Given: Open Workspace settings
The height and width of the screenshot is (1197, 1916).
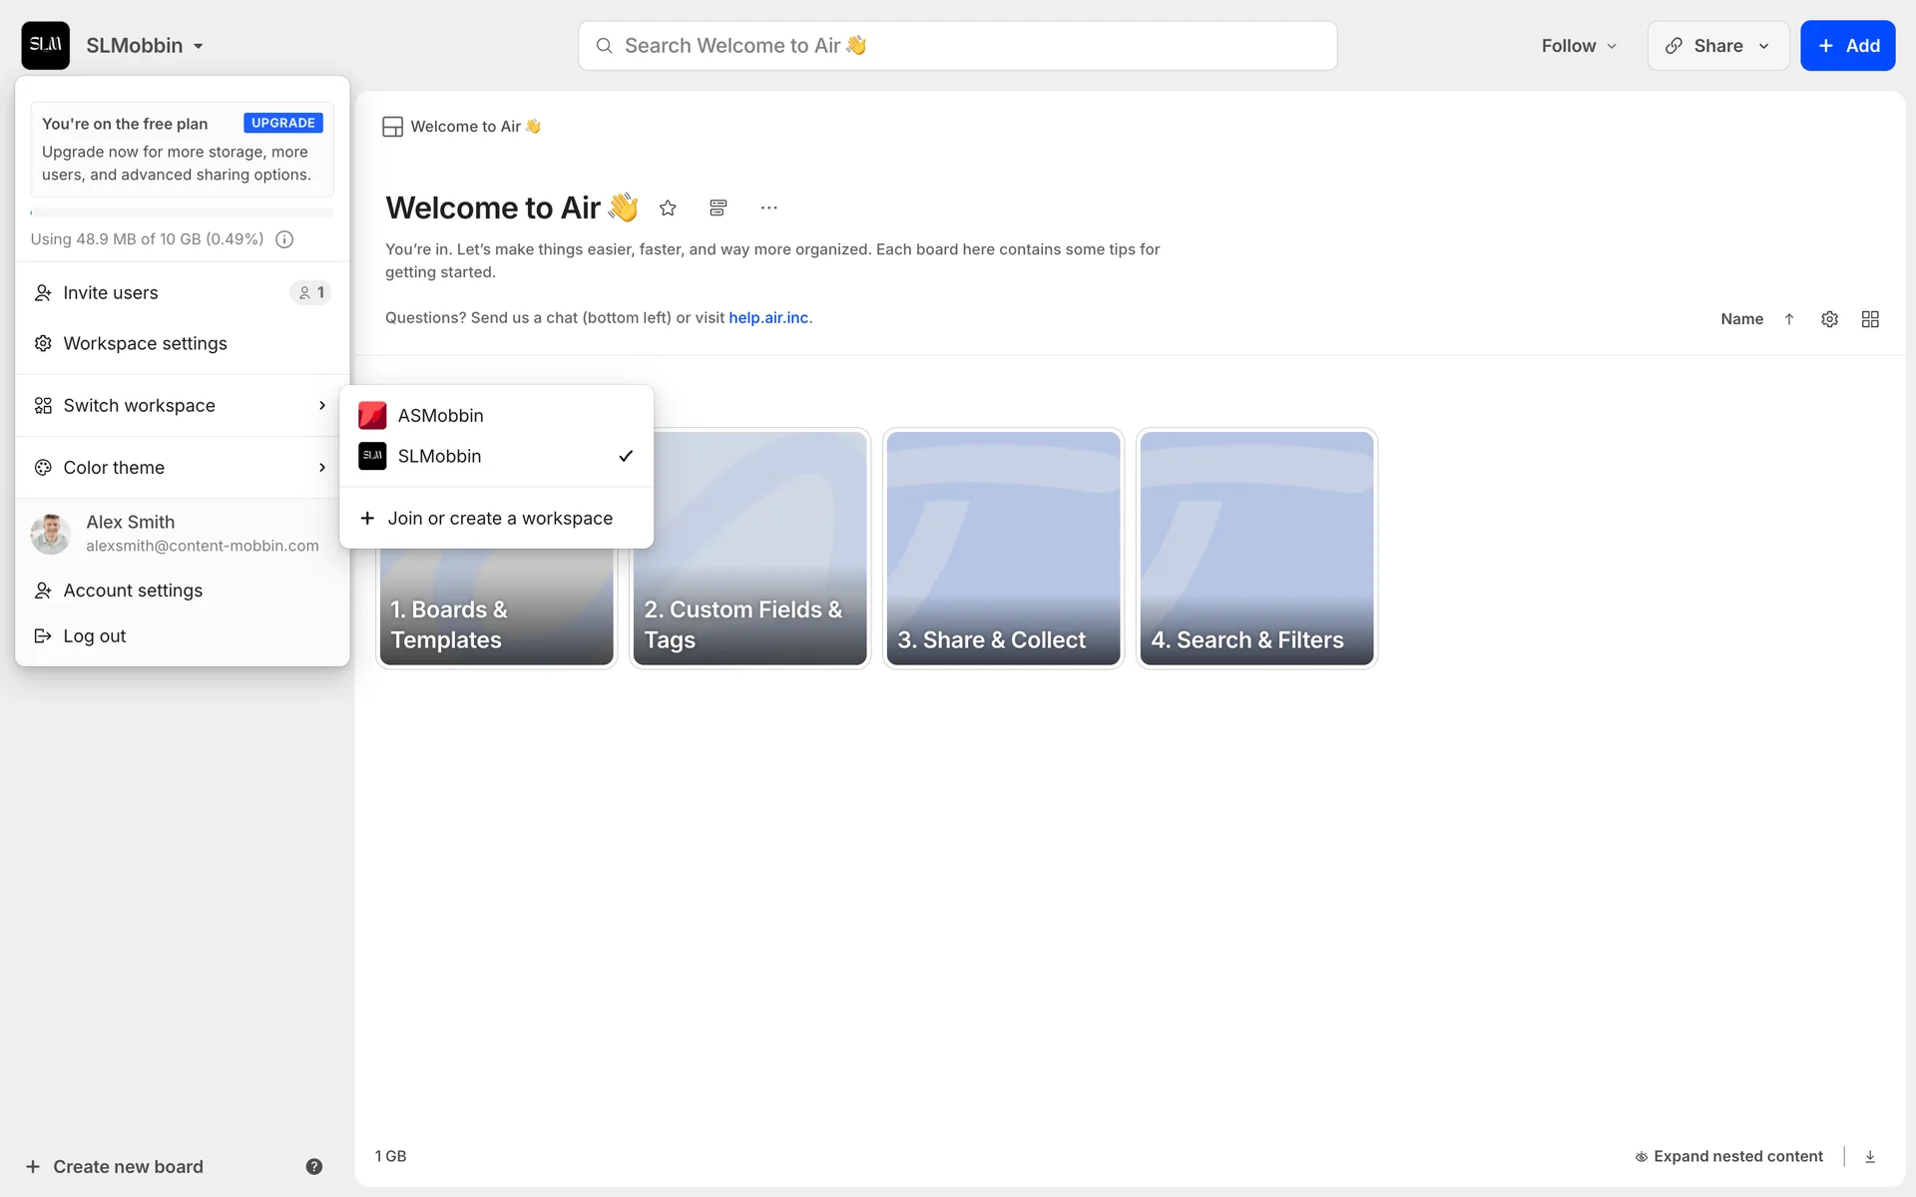Looking at the screenshot, I should [145, 343].
